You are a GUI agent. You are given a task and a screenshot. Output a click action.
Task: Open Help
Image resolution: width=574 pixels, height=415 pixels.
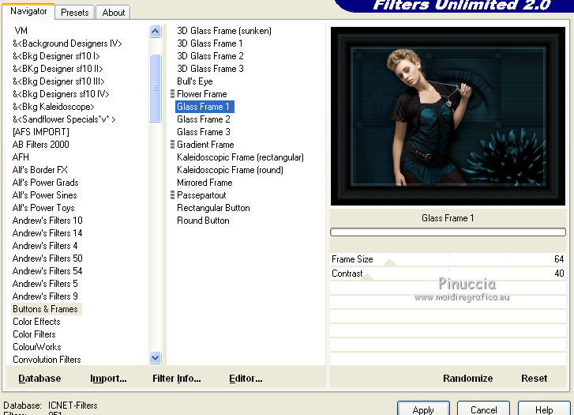[544, 409]
